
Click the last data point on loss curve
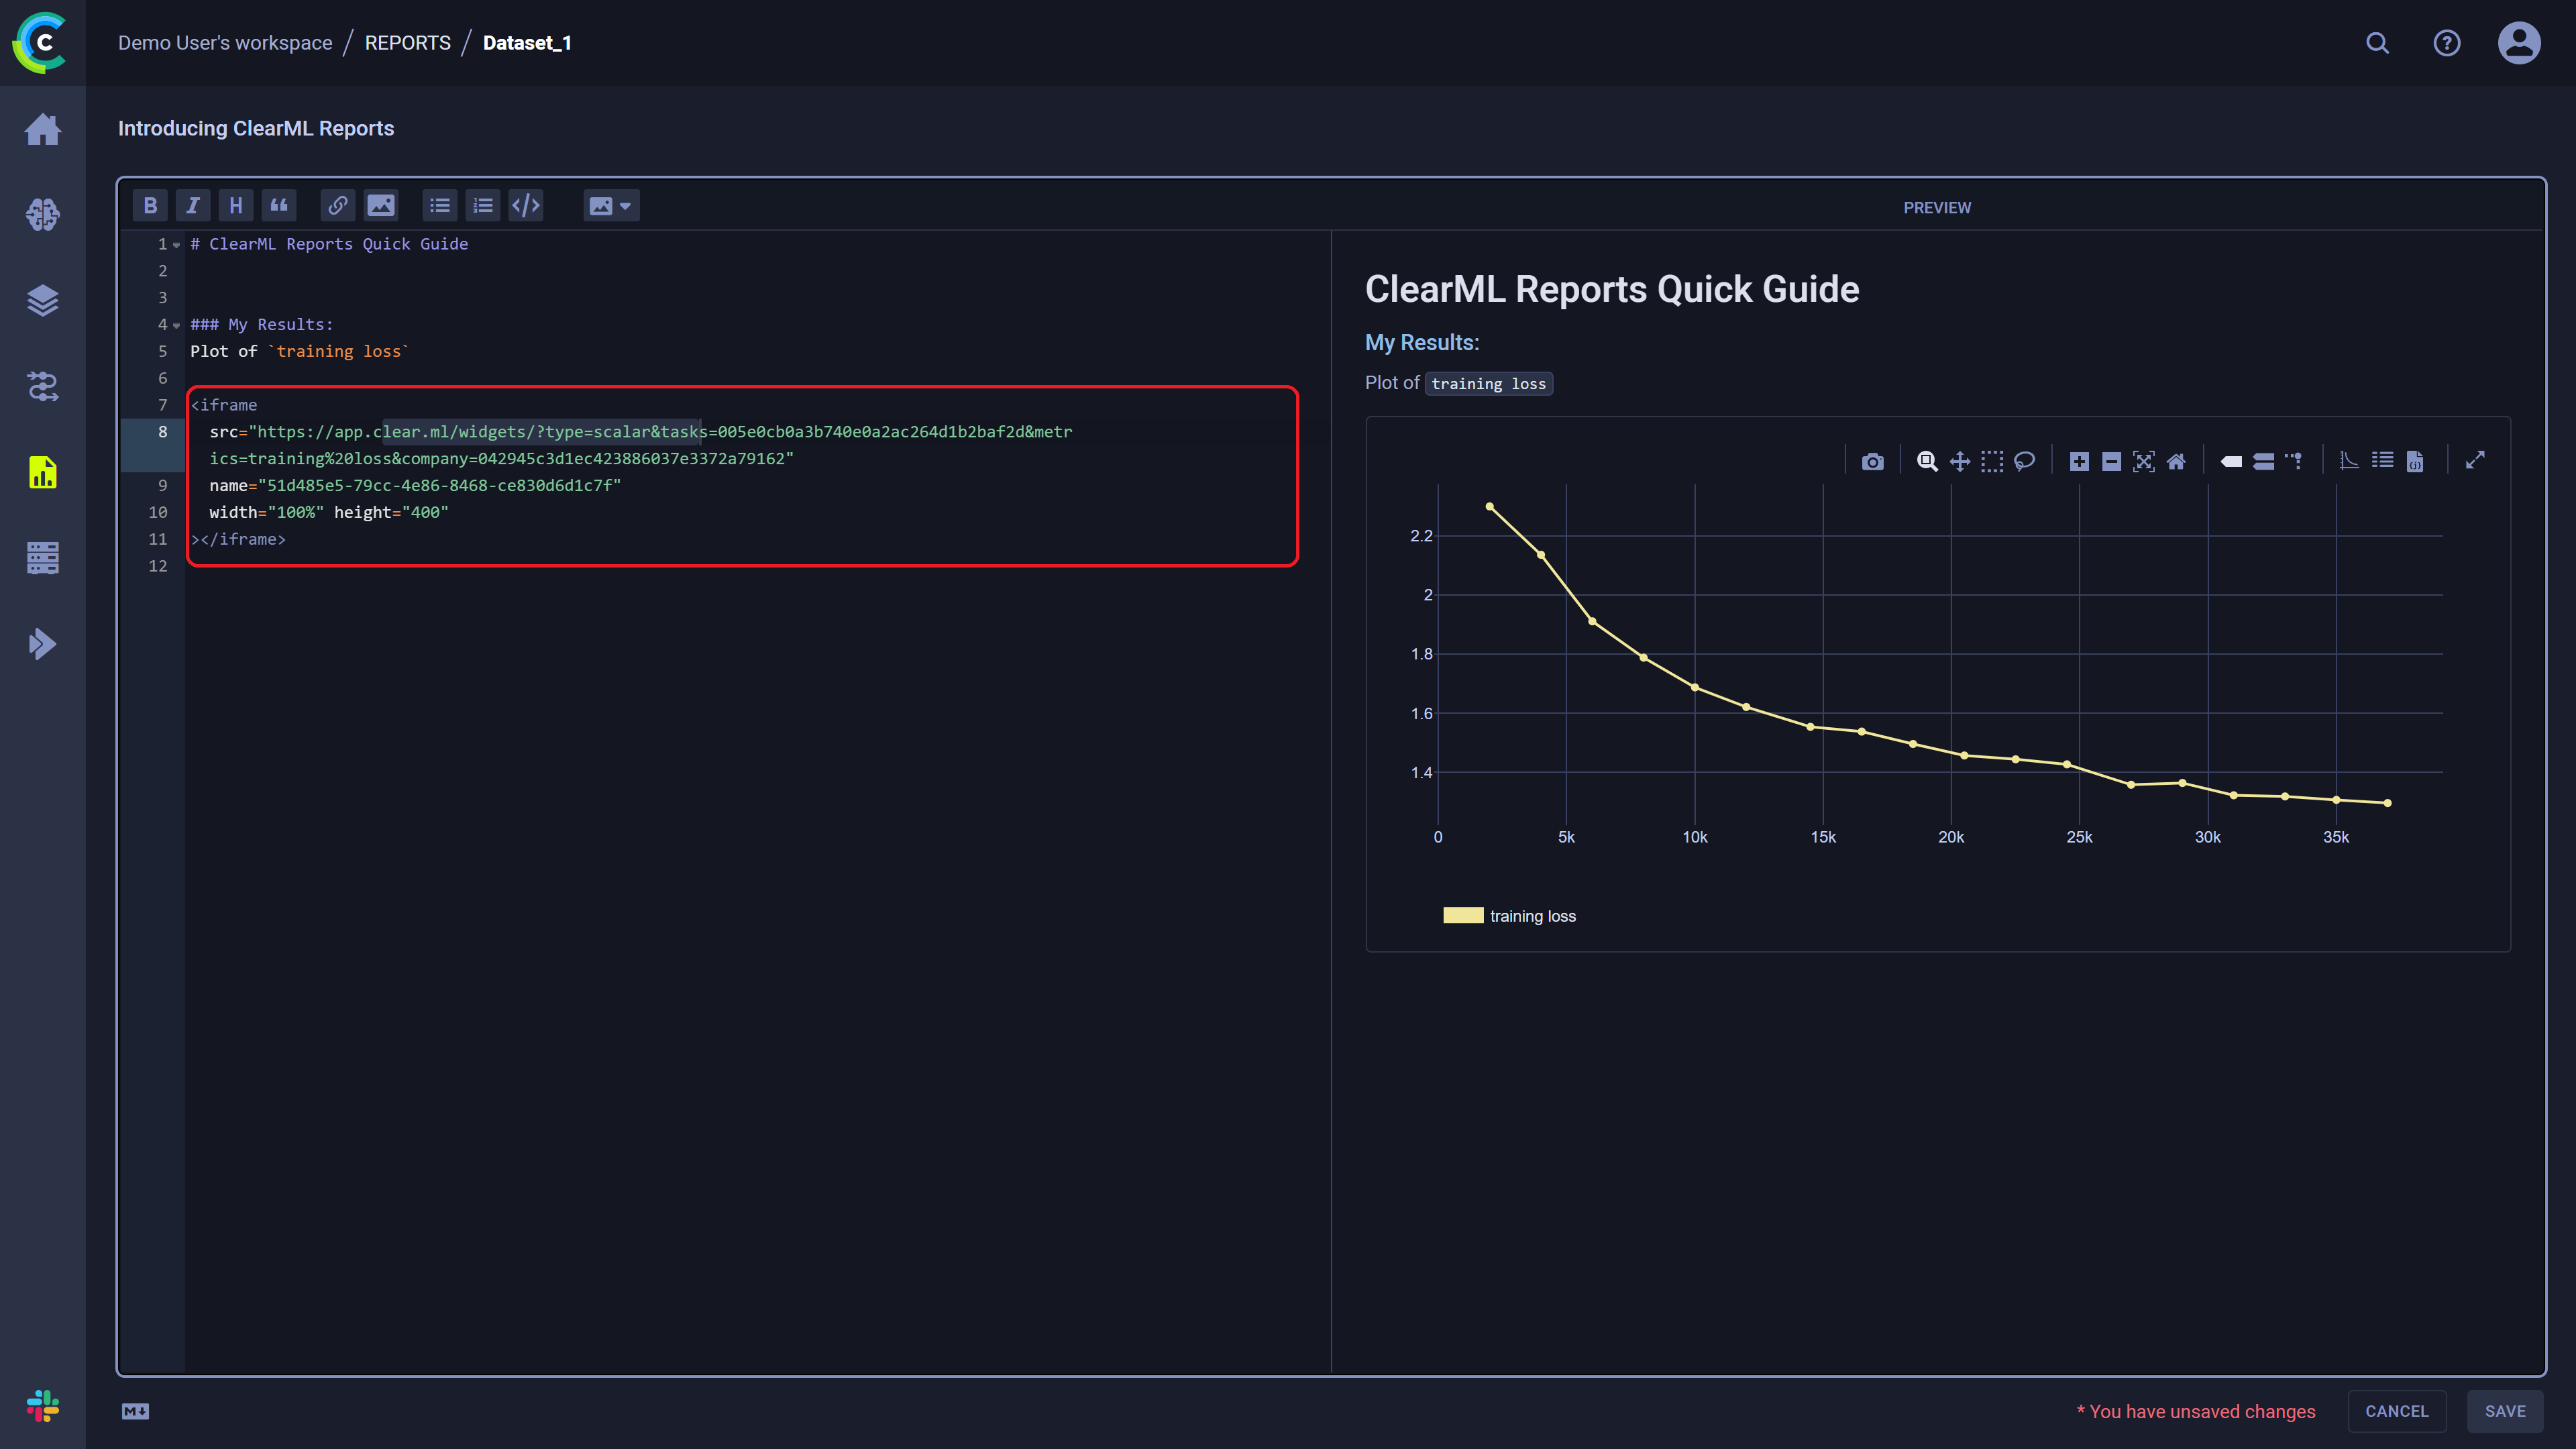(2387, 803)
